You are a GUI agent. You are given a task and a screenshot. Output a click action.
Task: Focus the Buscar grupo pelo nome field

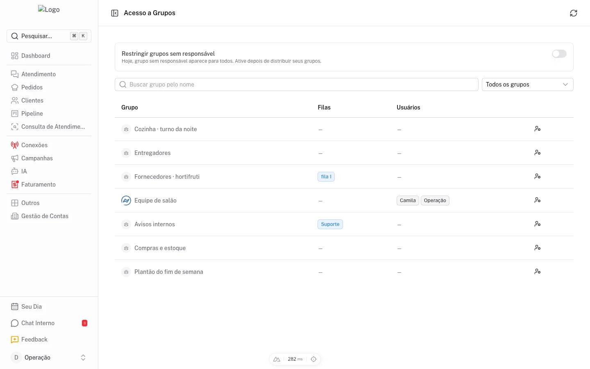pos(297,84)
